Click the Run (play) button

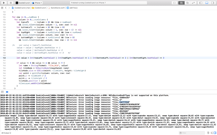point(4,3)
